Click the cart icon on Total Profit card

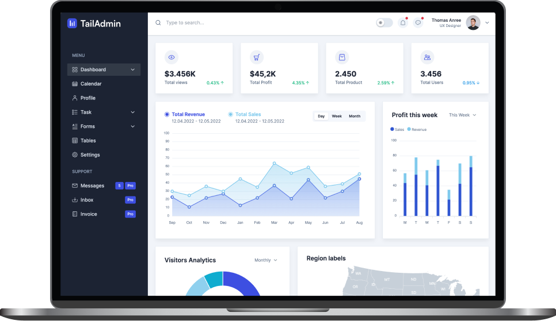pos(257,57)
